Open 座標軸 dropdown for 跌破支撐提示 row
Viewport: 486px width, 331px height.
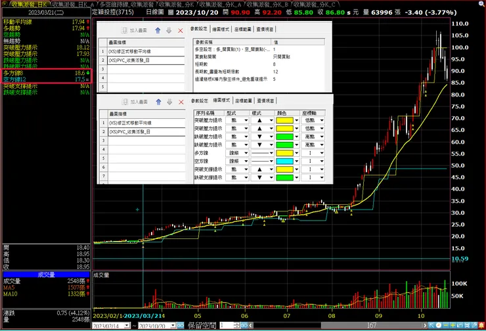point(313,177)
